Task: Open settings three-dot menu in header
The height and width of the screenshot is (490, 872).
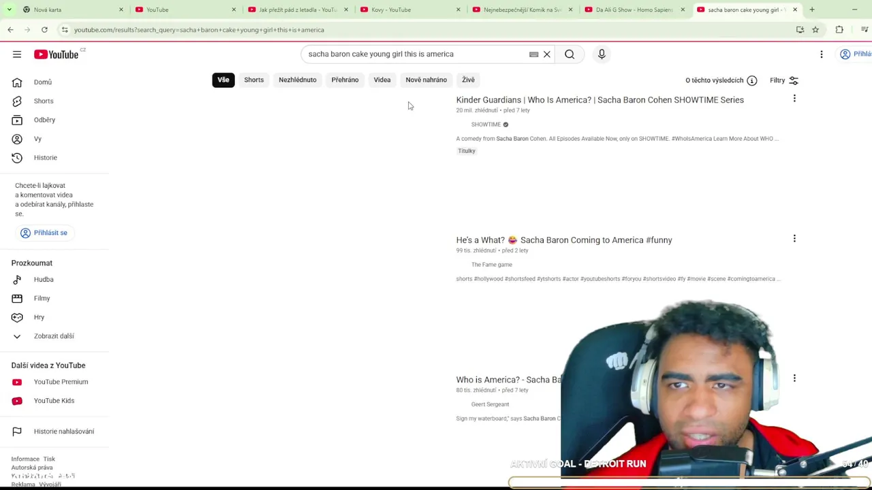Action: 822,54
